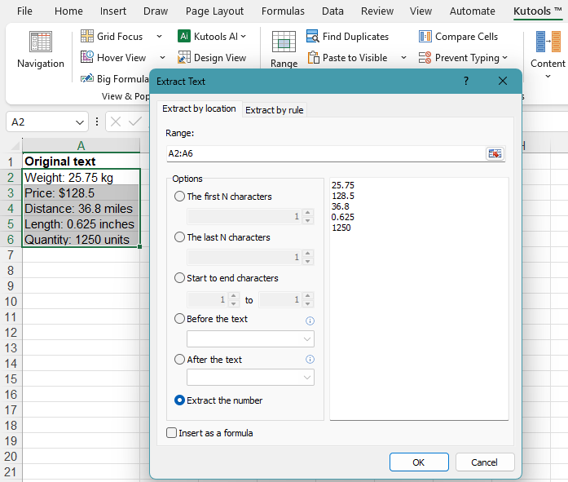The height and width of the screenshot is (482, 568).
Task: Switch to the Page Layout tab
Action: pos(214,11)
